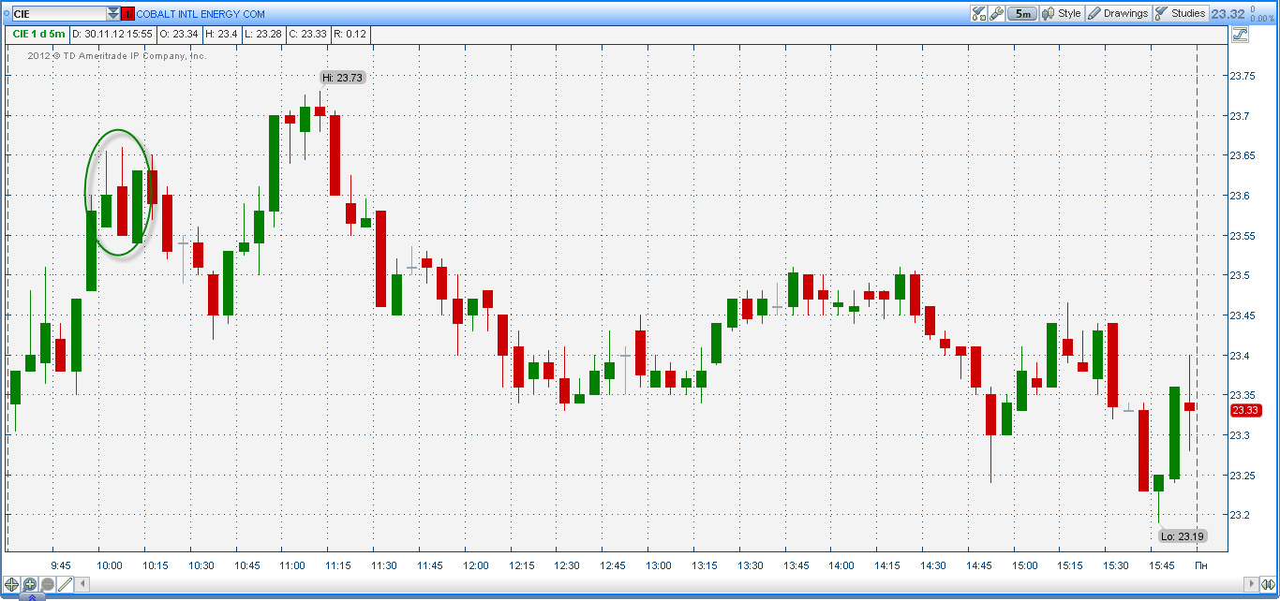Screen dimensions: 1280x601
Task: Click the 0.00% change value in header
Action: pos(1262,19)
